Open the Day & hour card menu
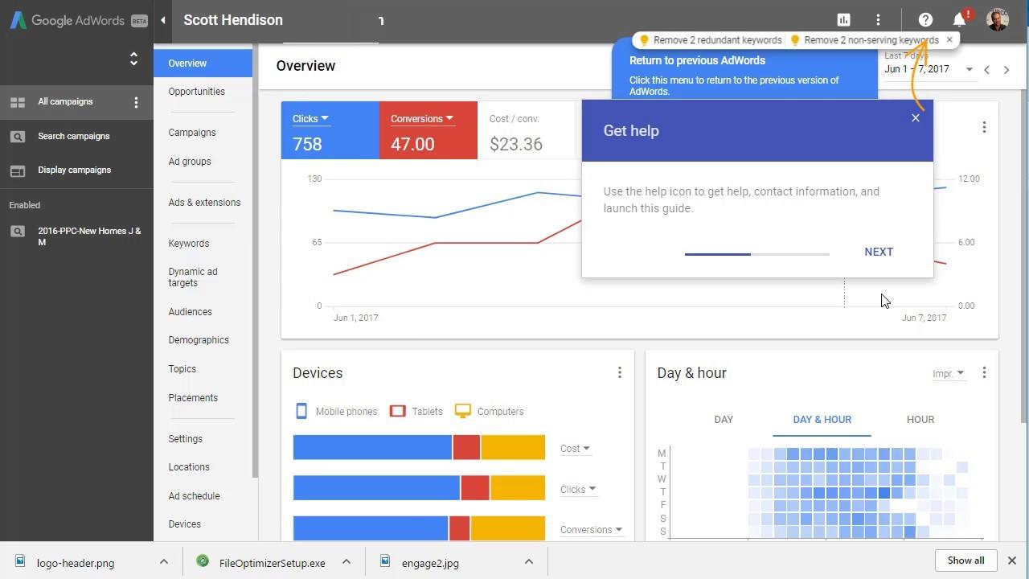 coord(984,372)
